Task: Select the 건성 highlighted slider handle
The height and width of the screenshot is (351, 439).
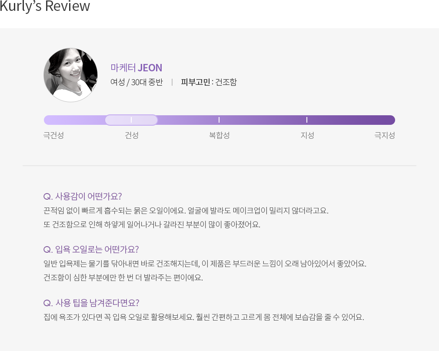Action: pyautogui.click(x=131, y=120)
